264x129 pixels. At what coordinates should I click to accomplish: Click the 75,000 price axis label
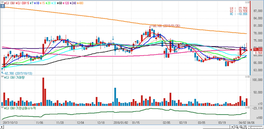tap(258, 40)
